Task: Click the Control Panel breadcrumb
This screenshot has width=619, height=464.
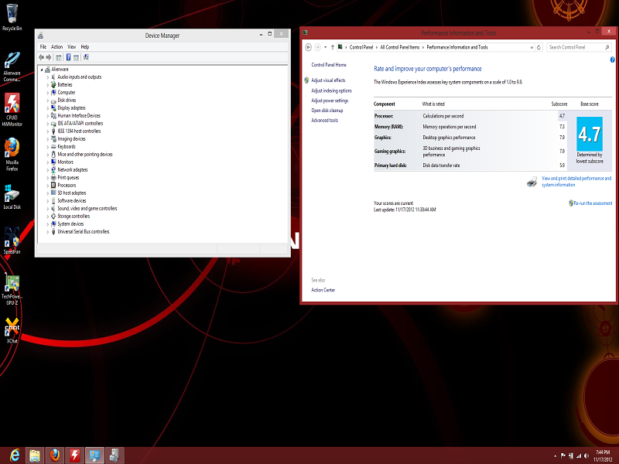Action: pos(361,47)
